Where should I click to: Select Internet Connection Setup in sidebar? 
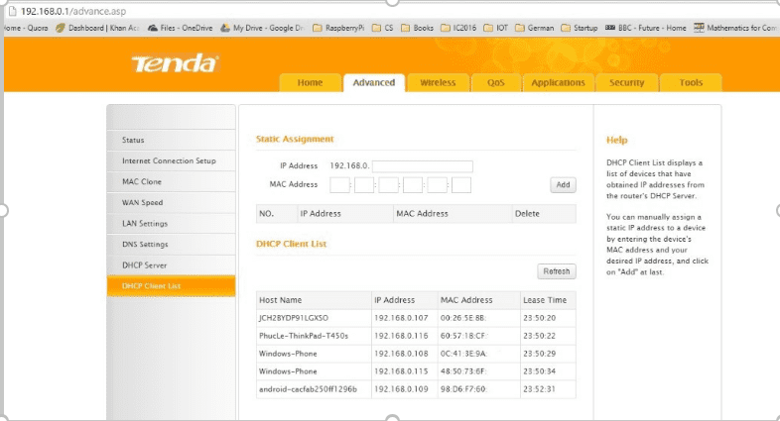(169, 160)
